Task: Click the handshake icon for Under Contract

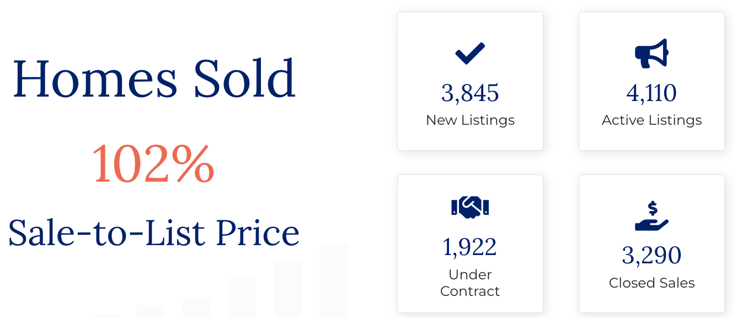Action: tap(470, 207)
